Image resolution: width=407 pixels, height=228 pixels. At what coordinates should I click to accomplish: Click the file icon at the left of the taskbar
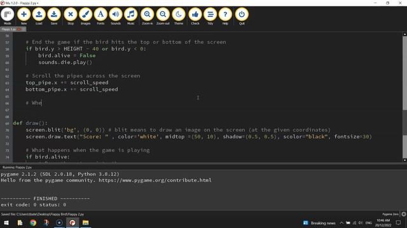(20, 222)
